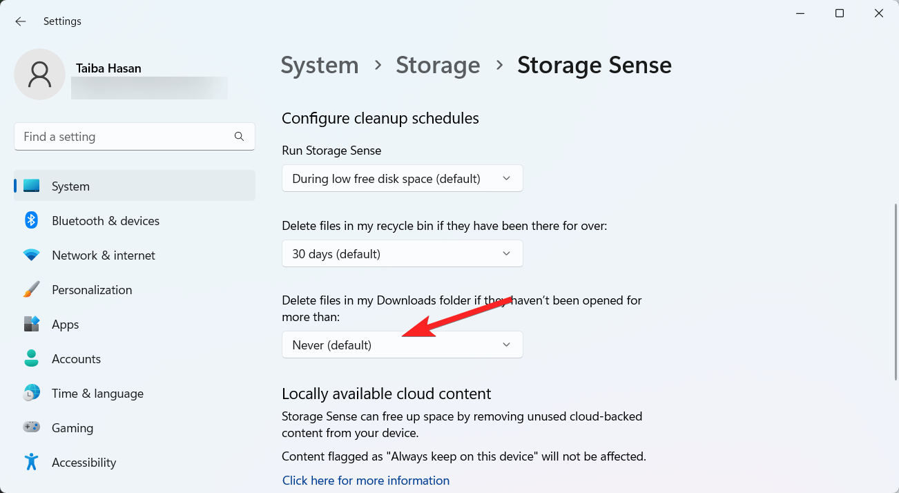
Task: Navigate to Storage via breadcrumb
Action: (x=438, y=64)
